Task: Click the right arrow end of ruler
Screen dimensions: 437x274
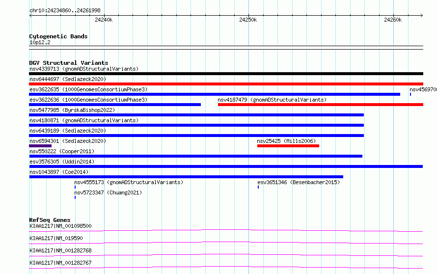Action: 421,16
